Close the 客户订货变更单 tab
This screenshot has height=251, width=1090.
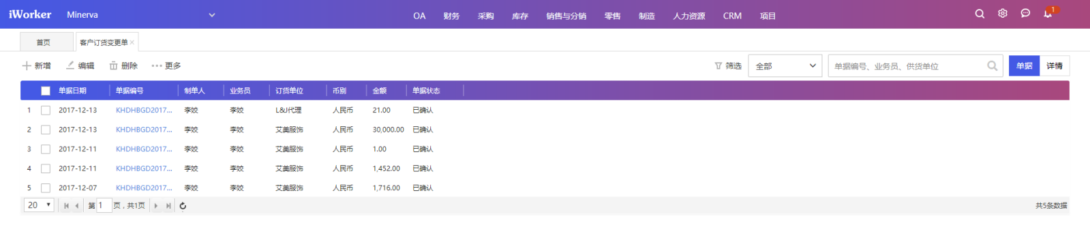click(132, 42)
